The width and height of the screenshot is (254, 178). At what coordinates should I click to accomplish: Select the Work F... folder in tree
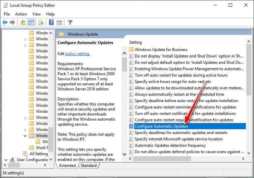42,147
